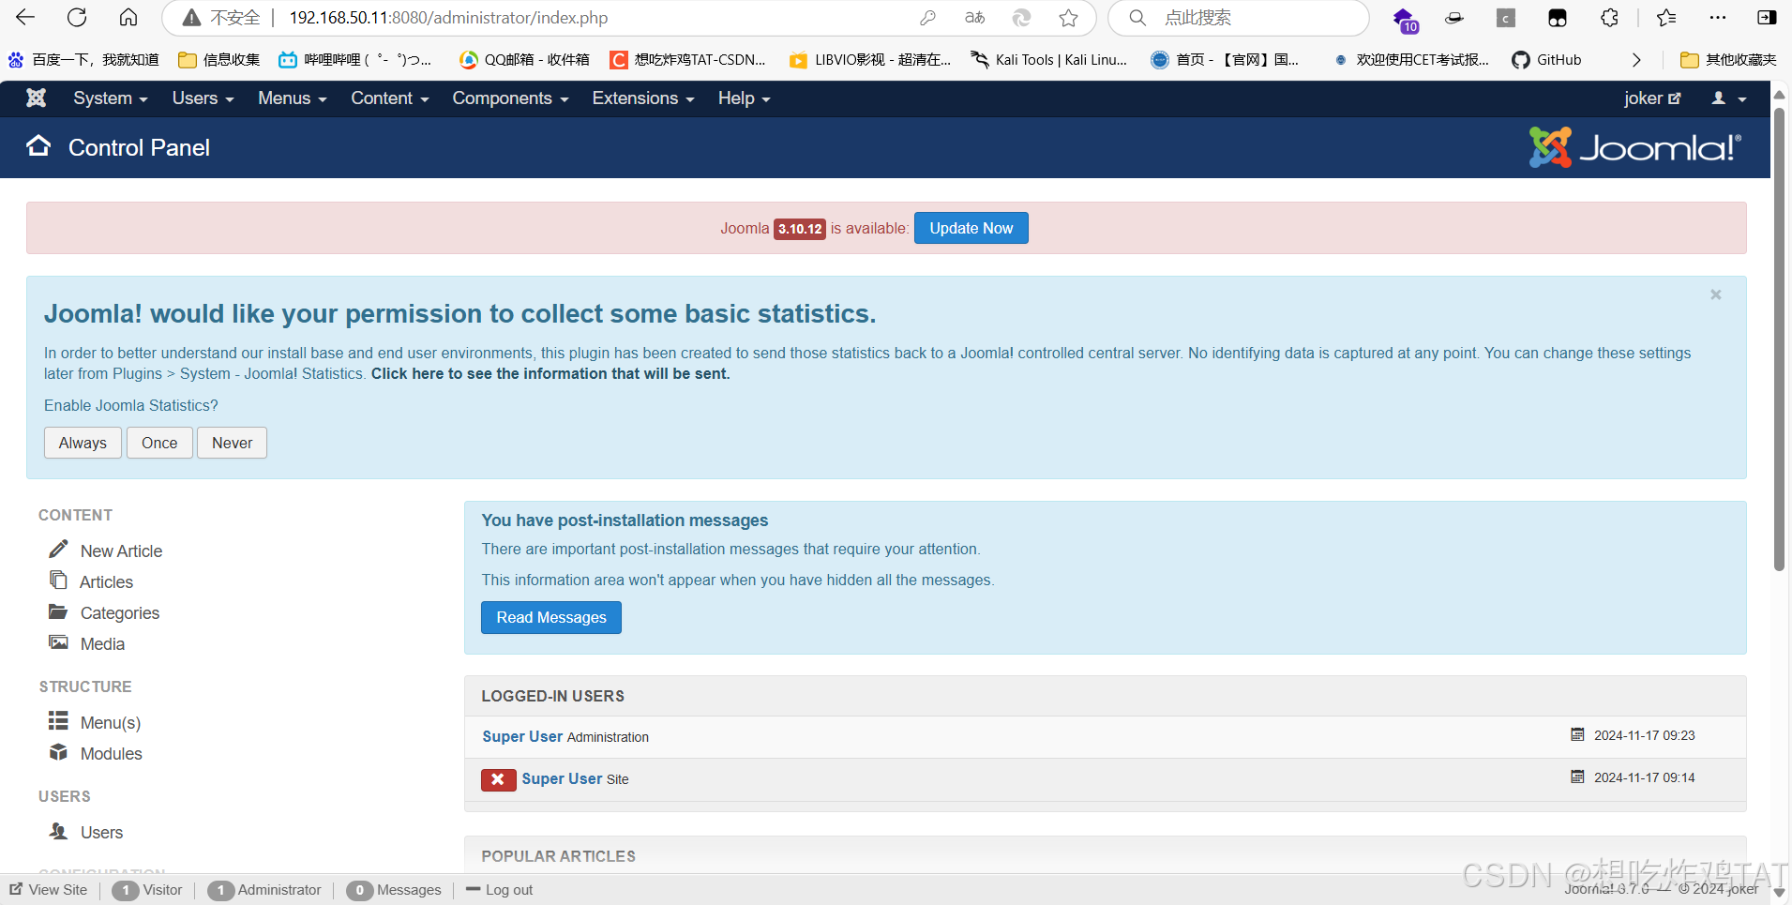This screenshot has width=1792, height=905.
Task: Click the calendar icon beside 2024-11-17 09:23
Action: (x=1577, y=734)
